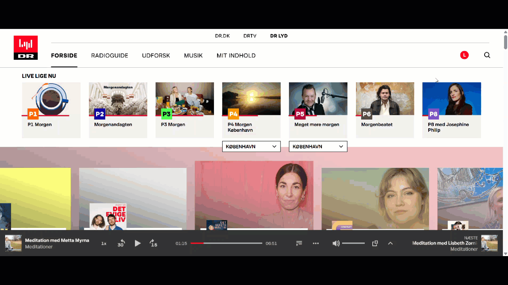Follow the DRTV link at top

pos(250,36)
